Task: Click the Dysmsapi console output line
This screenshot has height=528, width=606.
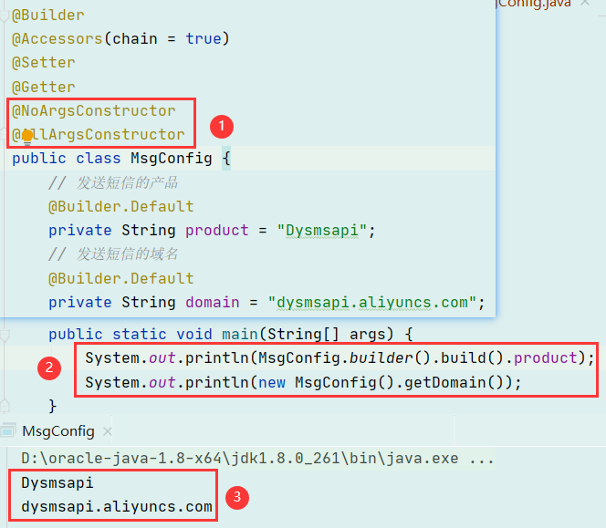Action: (57, 482)
